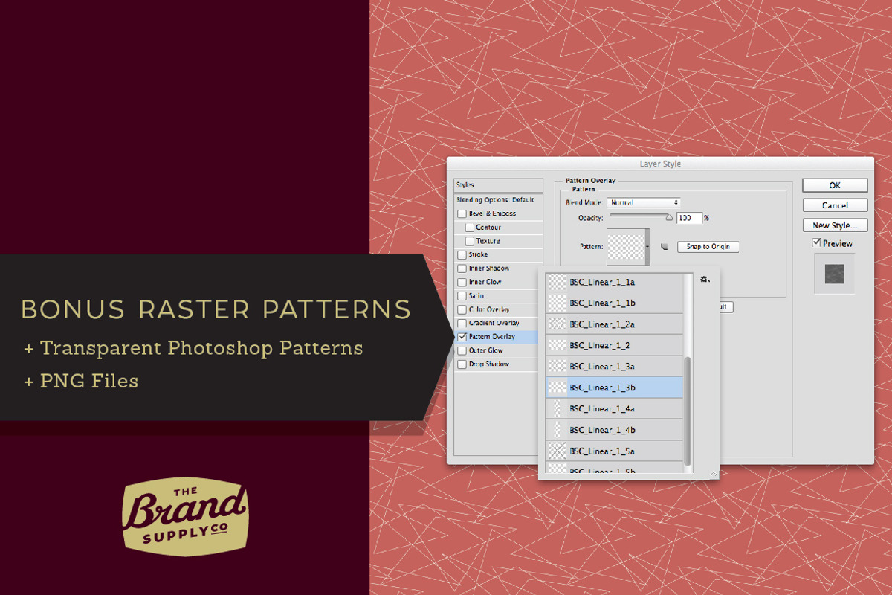This screenshot has width=892, height=595.
Task: Pick pattern BSC_Linear_1_3a from list
Action: (x=615, y=366)
